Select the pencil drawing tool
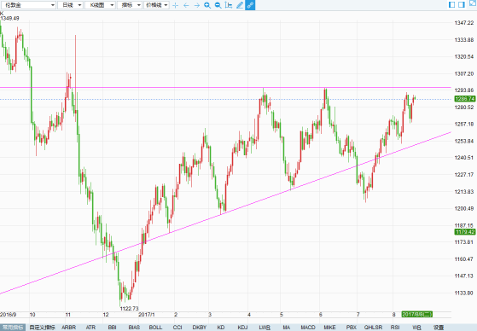The image size is (477, 331). (240, 5)
